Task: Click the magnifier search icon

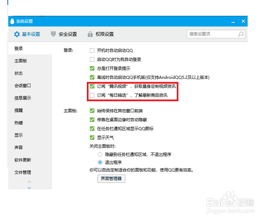Action: (x=240, y=34)
